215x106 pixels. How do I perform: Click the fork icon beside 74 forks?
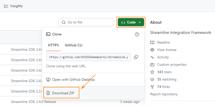coord(152,87)
